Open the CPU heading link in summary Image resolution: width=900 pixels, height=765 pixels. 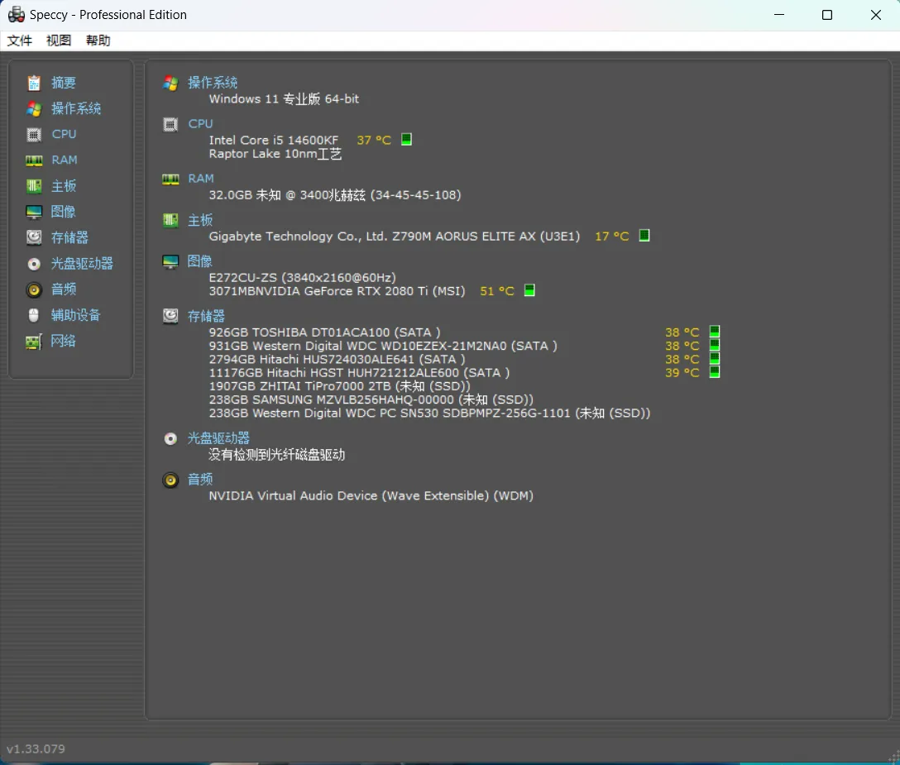[x=200, y=124]
